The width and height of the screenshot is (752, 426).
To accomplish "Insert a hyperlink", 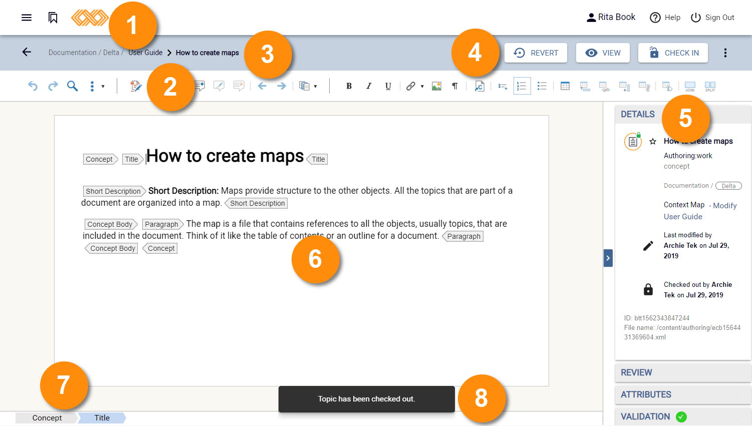I will pyautogui.click(x=411, y=86).
